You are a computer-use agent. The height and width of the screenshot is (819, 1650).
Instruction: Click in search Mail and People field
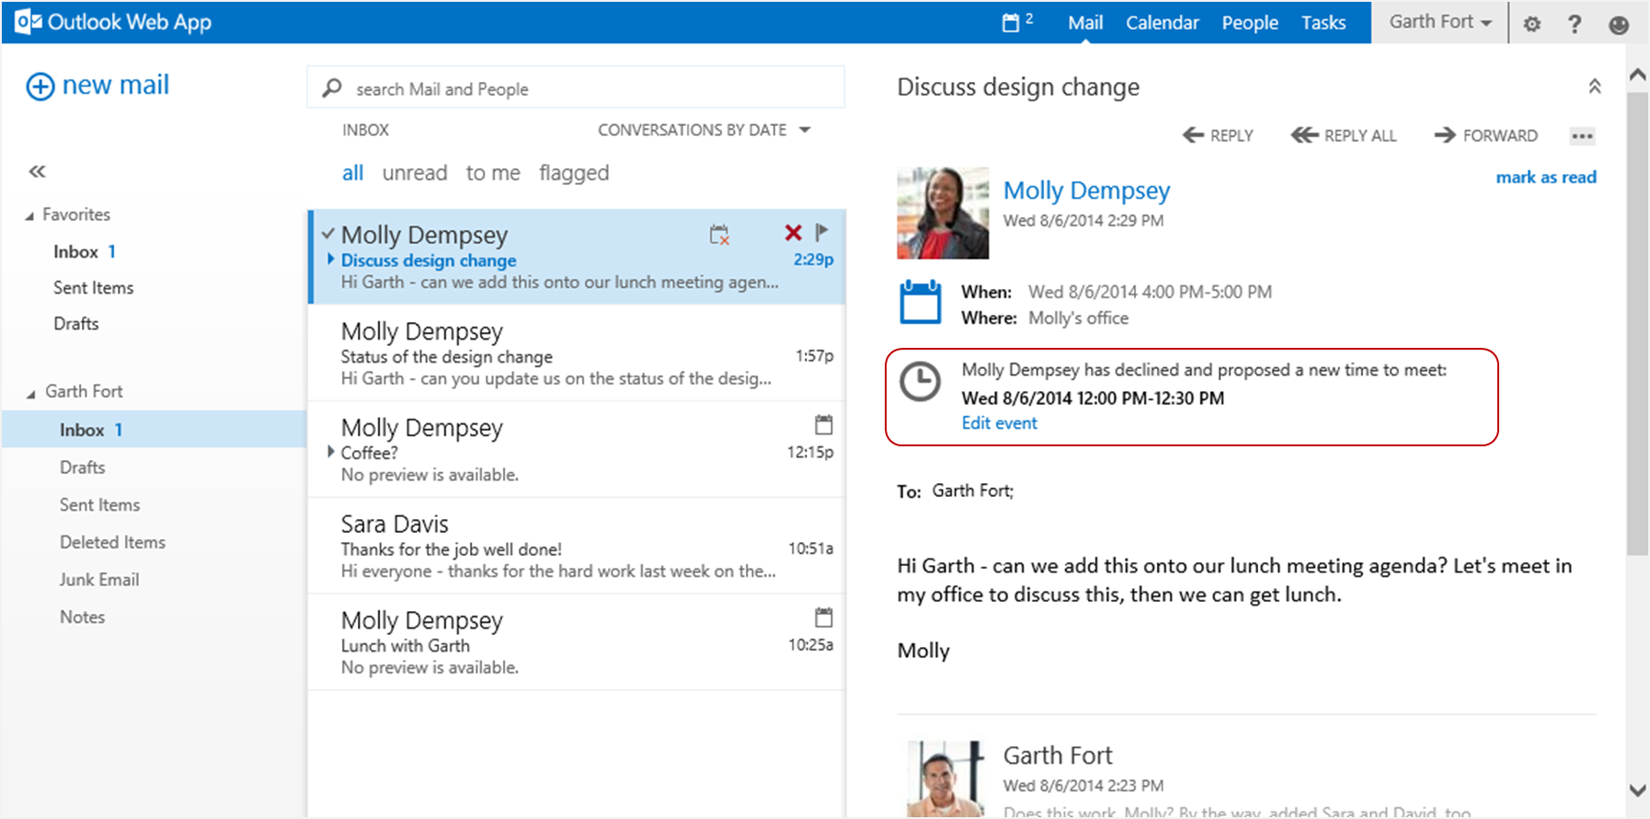[x=576, y=88]
